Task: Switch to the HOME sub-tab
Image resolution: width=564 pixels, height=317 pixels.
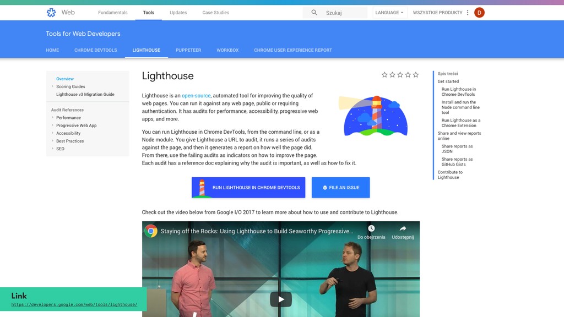Action: [52, 50]
